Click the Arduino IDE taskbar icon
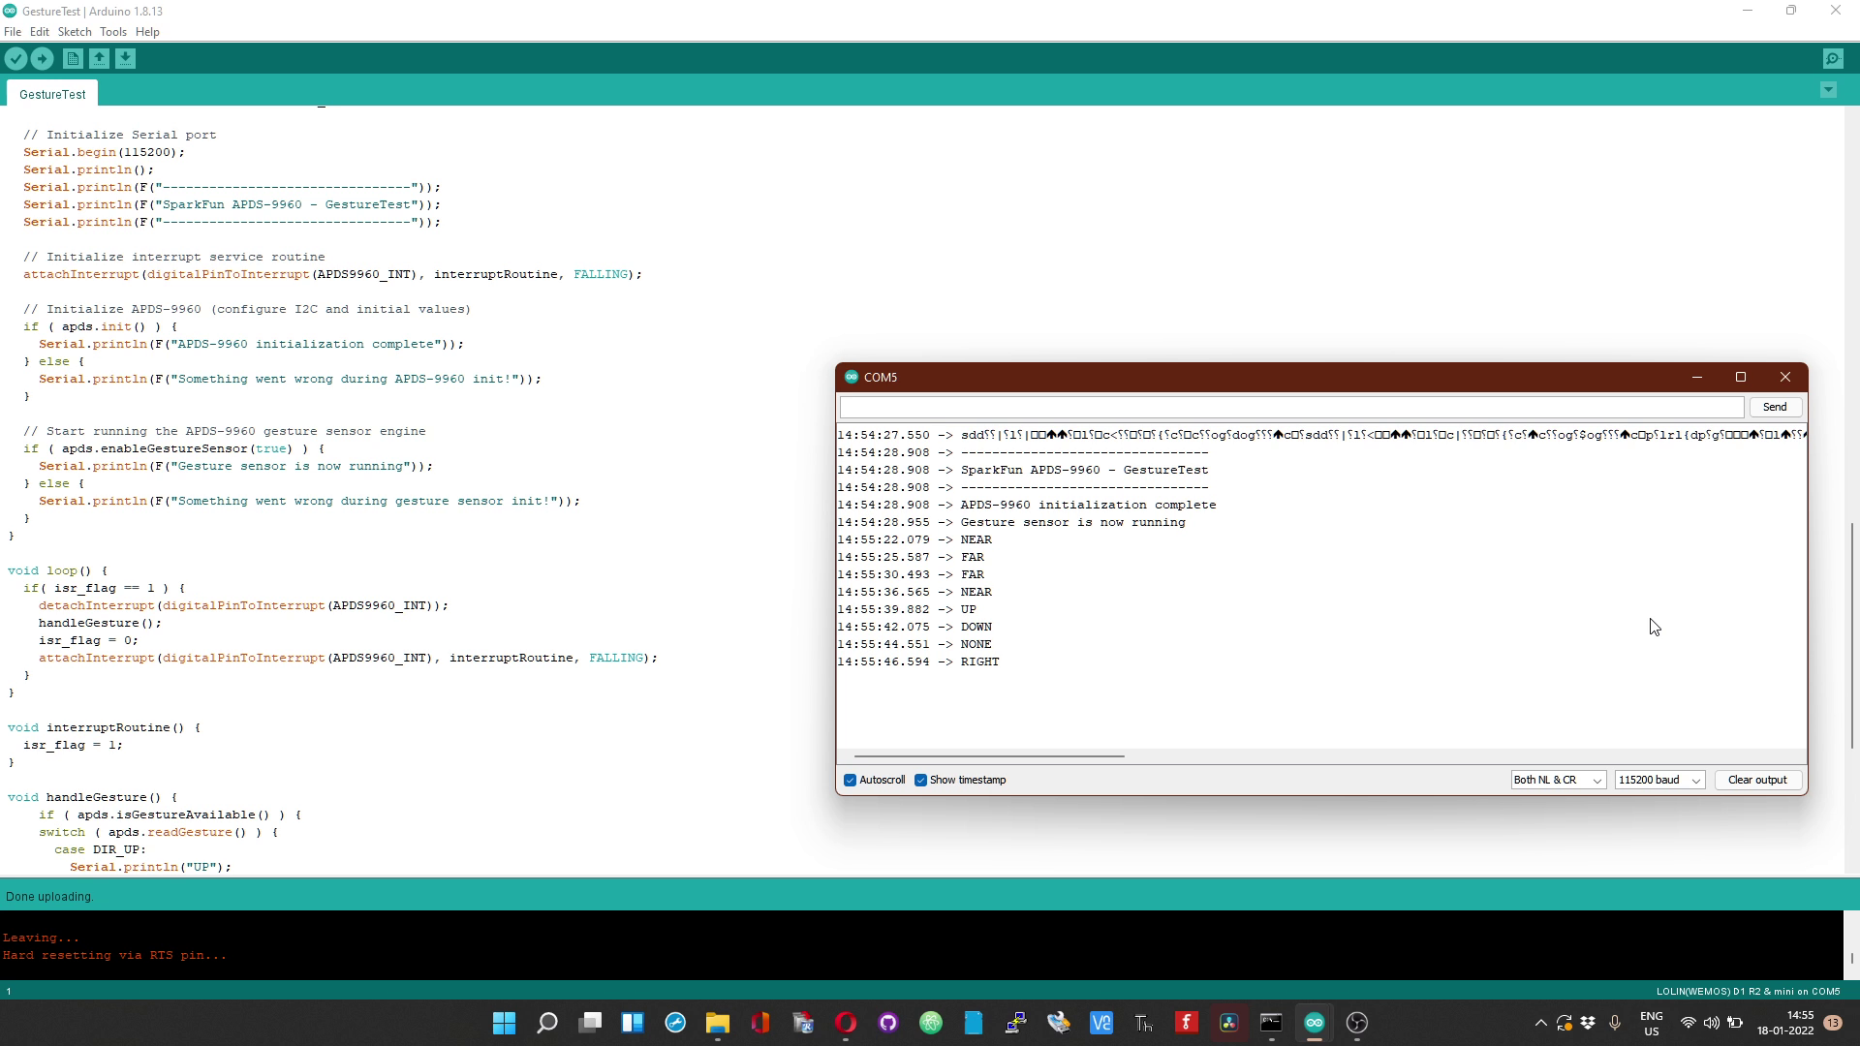Viewport: 1860px width, 1046px height. (1315, 1023)
